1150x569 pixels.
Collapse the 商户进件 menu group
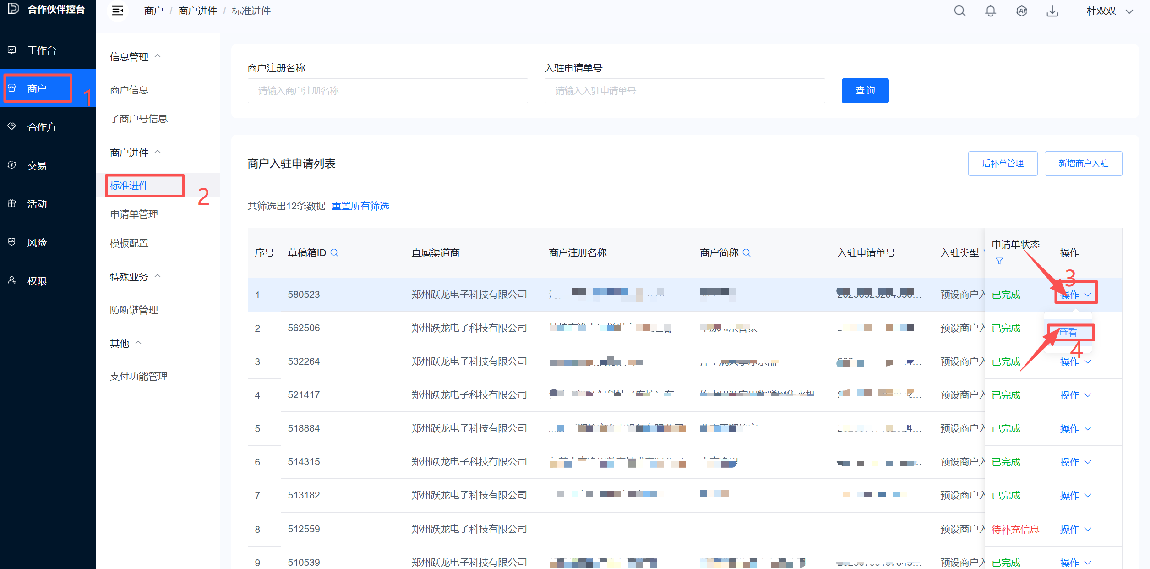pyautogui.click(x=135, y=153)
